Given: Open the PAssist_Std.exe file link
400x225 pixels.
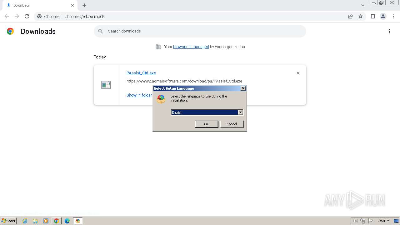Looking at the screenshot, I should (141, 73).
